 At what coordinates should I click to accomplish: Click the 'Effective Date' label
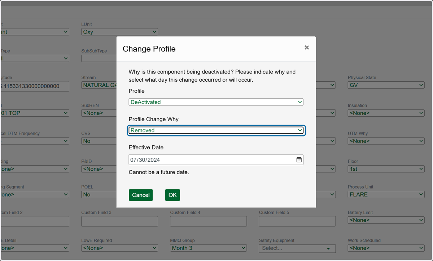tap(146, 147)
